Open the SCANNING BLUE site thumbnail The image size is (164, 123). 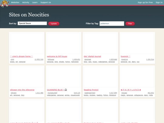[x=63, y=77]
